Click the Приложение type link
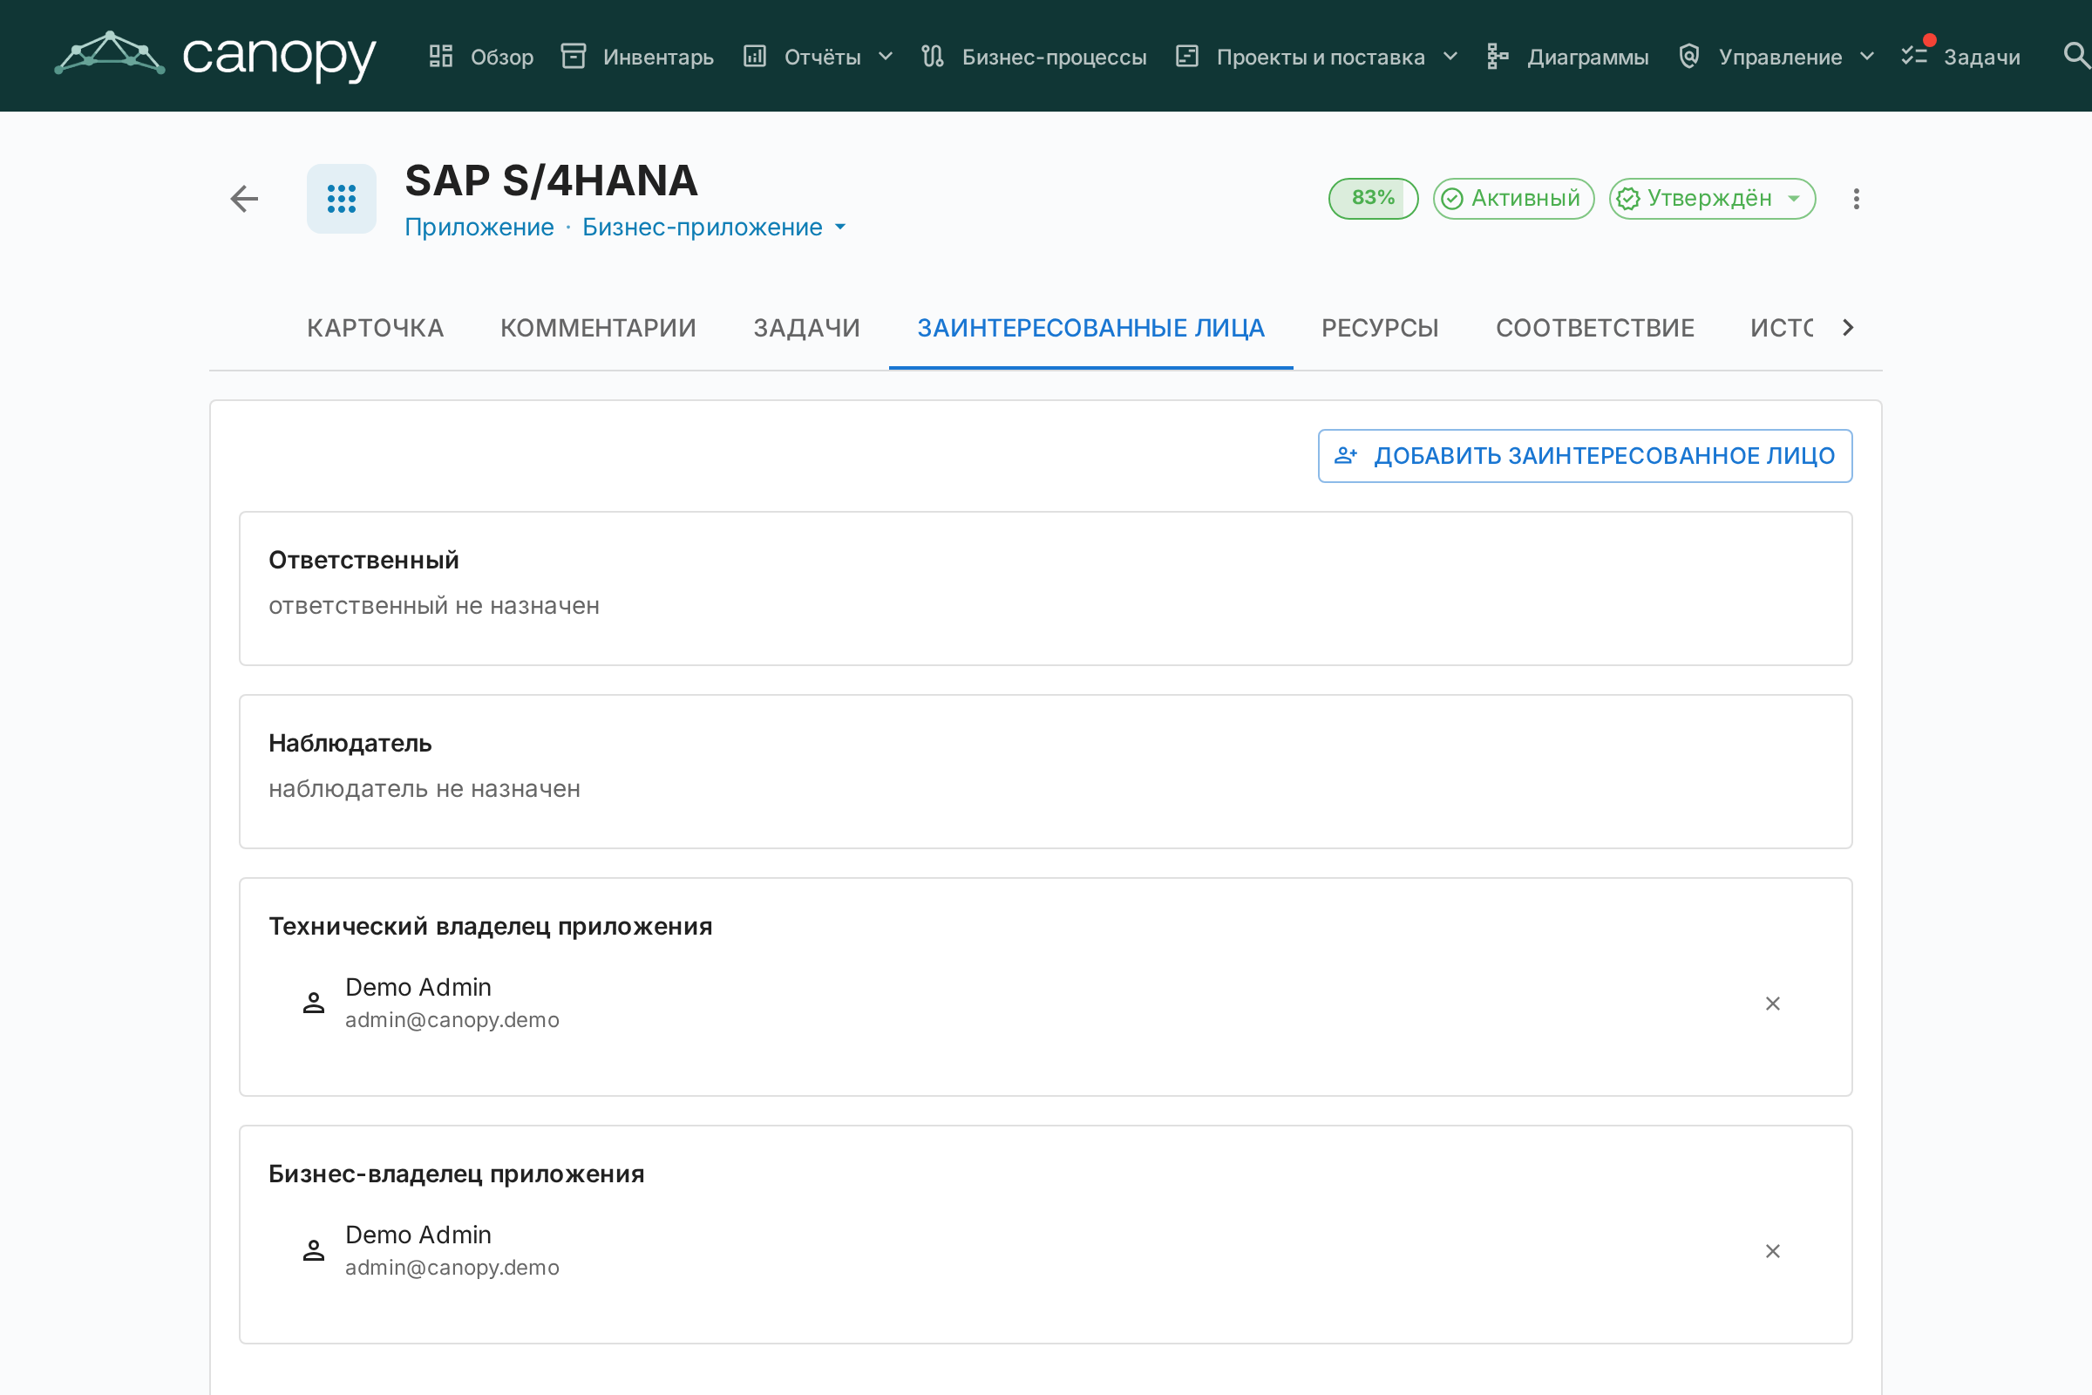This screenshot has height=1395, width=2092. pyautogui.click(x=479, y=227)
